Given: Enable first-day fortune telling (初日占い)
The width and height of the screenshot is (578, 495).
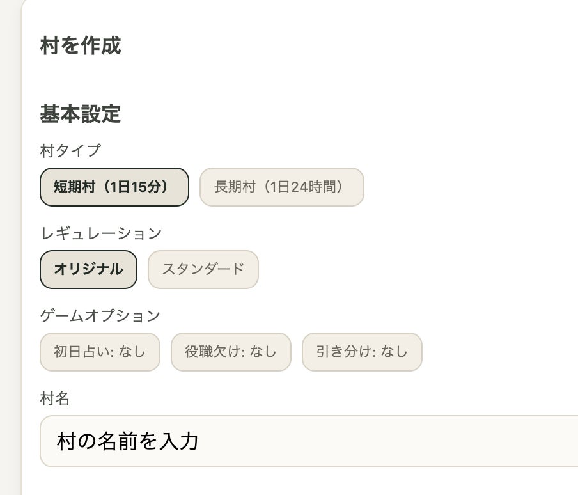Looking at the screenshot, I should [x=100, y=352].
